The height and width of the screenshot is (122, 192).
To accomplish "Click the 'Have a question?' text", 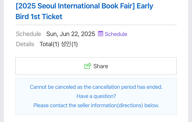I will pos(96,96).
